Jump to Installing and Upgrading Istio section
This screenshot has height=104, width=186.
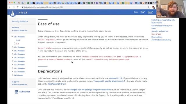pos(163,20)
